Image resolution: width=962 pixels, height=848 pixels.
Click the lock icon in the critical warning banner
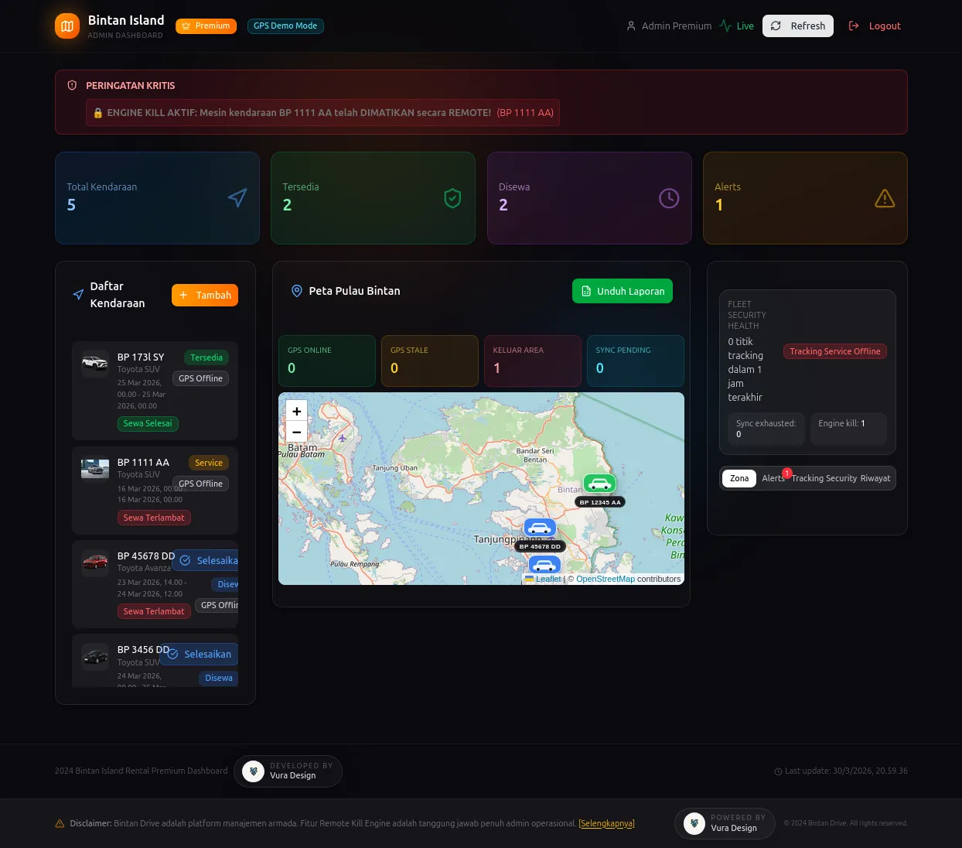98,112
